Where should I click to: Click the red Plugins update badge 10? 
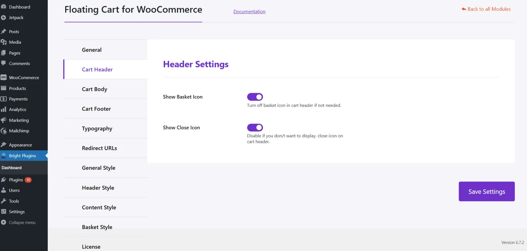pyautogui.click(x=28, y=180)
